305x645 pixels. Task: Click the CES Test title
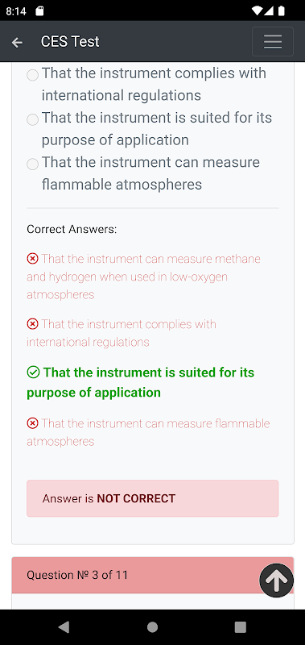click(x=70, y=42)
